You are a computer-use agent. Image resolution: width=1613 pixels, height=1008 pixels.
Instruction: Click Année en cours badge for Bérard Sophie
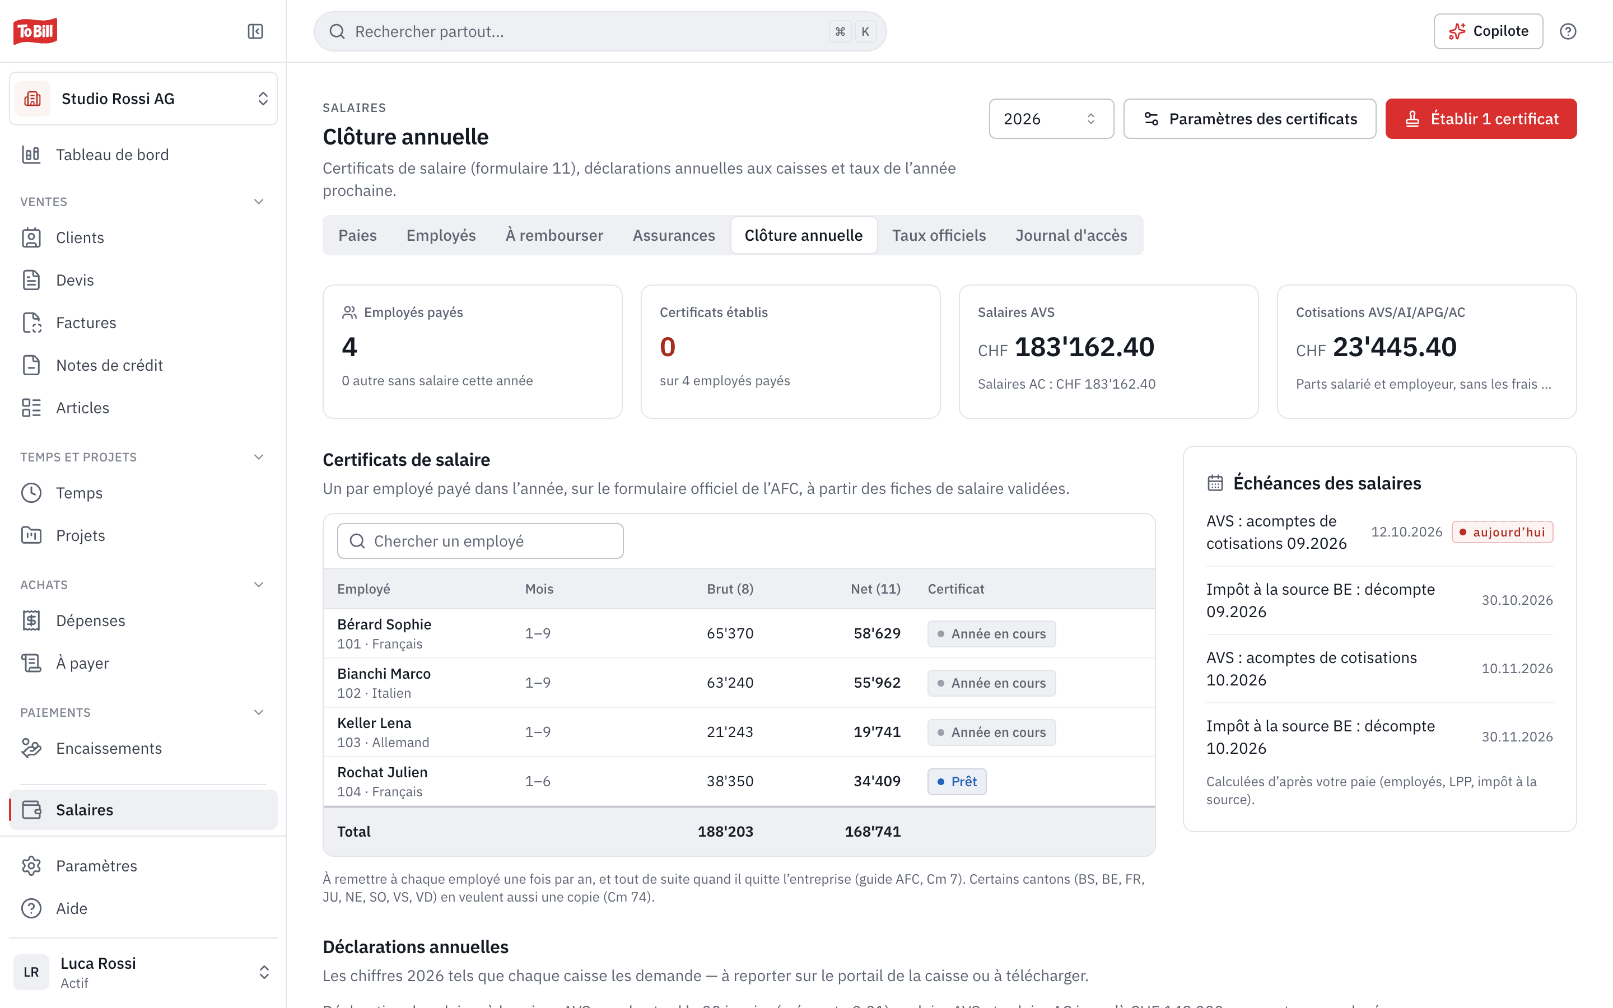991,633
